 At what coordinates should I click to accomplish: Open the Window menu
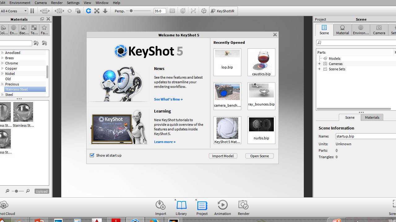[102, 3]
